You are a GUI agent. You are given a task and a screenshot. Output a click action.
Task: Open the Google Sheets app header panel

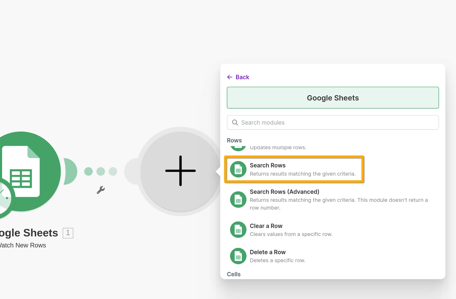coord(333,98)
